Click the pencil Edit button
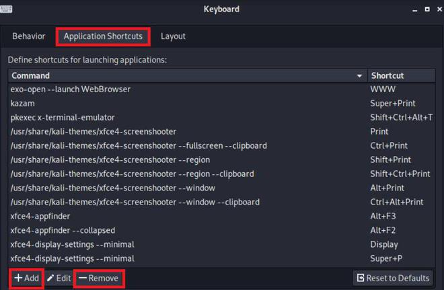This screenshot has width=444, height=290. pos(59,278)
